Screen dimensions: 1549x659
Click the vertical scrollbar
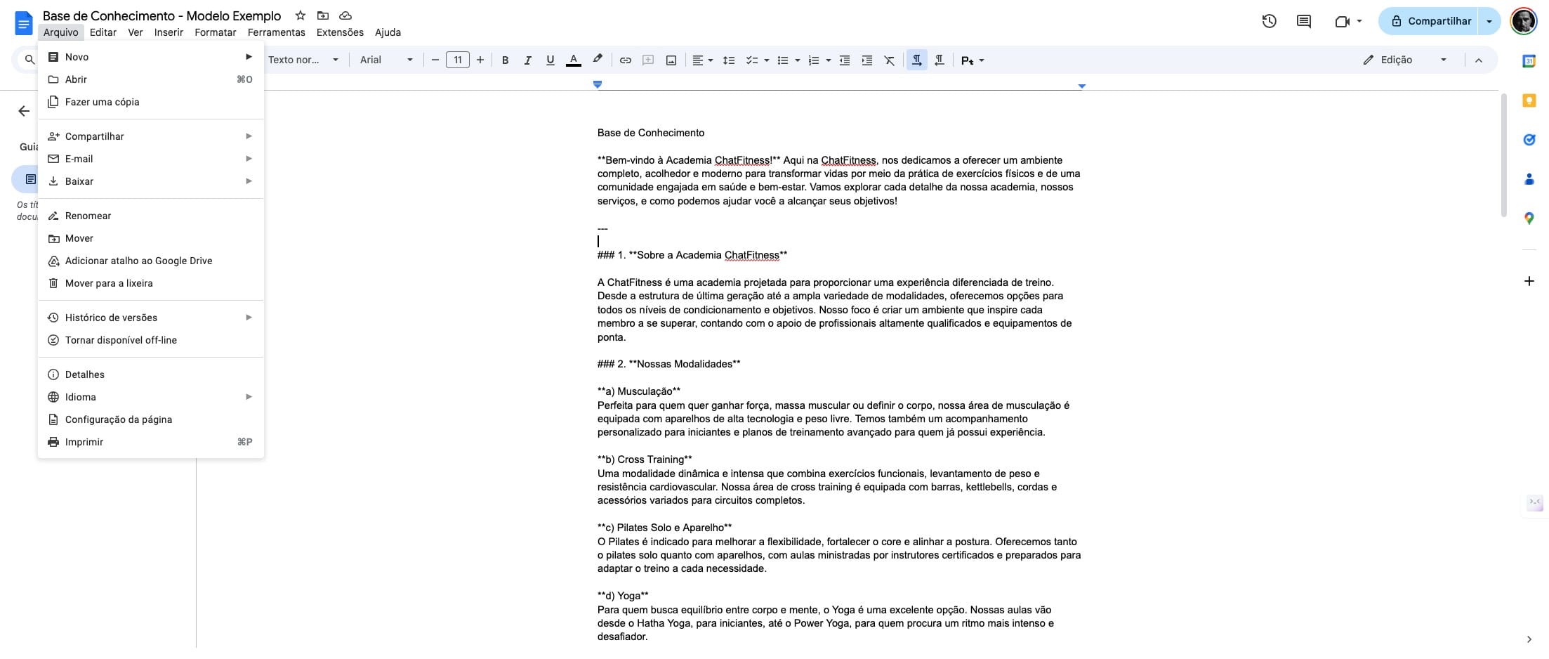[1503, 155]
